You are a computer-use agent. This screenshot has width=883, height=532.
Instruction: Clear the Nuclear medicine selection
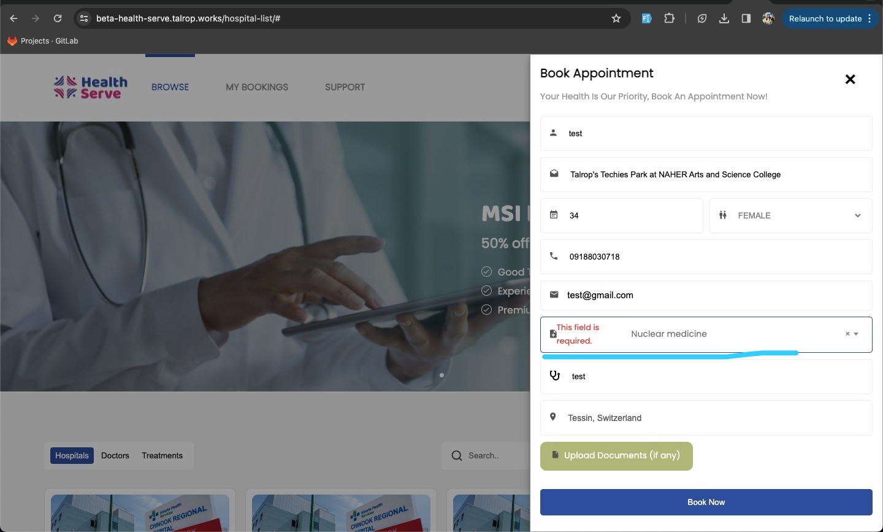point(847,334)
